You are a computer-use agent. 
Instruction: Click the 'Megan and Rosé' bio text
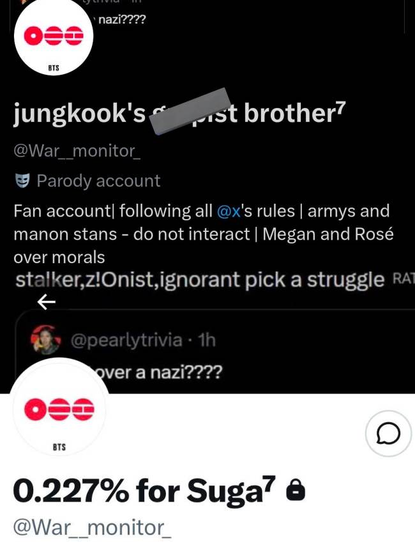pos(328,234)
